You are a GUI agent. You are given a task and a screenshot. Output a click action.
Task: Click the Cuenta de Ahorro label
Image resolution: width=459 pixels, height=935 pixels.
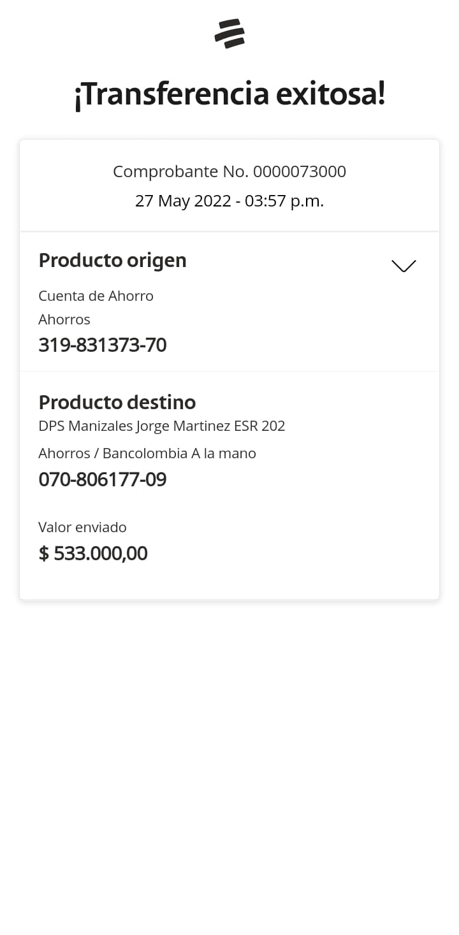(96, 296)
